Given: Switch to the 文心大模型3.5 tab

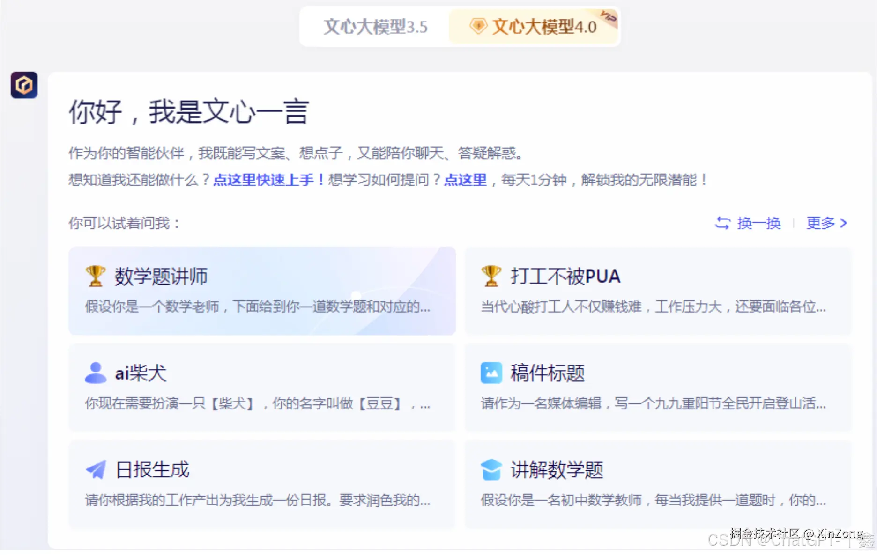Looking at the screenshot, I should (x=375, y=27).
